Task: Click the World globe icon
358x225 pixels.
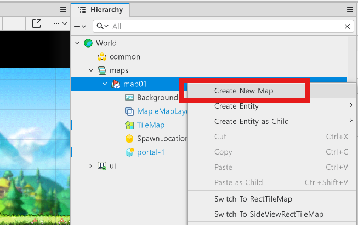Action: [88, 43]
